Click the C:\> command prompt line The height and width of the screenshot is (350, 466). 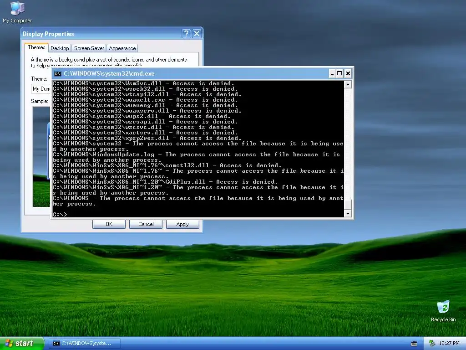click(60, 214)
